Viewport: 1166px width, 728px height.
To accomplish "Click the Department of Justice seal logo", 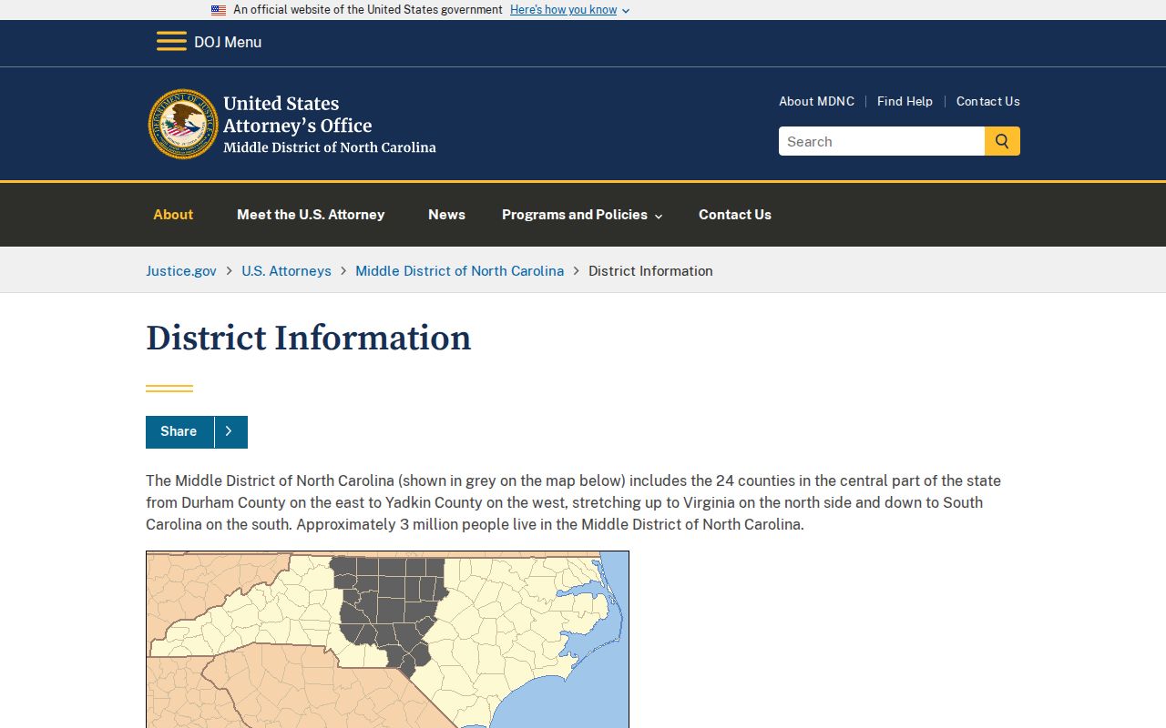I will tap(183, 124).
